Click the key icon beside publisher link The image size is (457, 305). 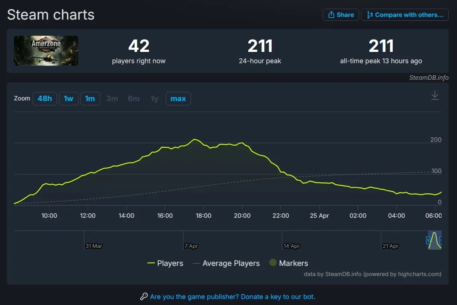(144, 297)
